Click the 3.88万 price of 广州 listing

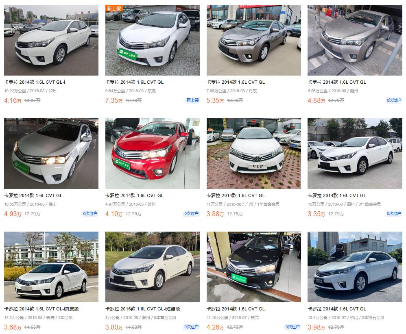215,214
